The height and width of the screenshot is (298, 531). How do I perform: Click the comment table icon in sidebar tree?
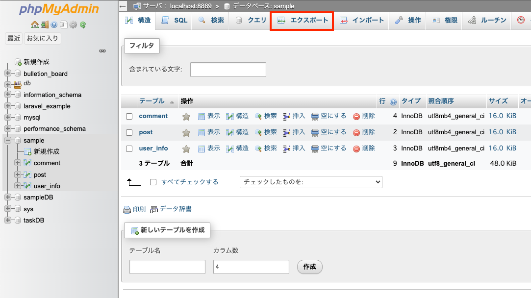28,163
